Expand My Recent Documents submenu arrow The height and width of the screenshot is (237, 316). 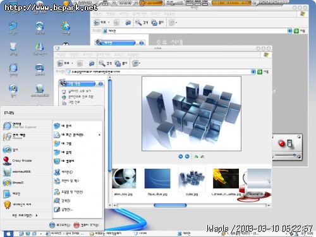99,135
